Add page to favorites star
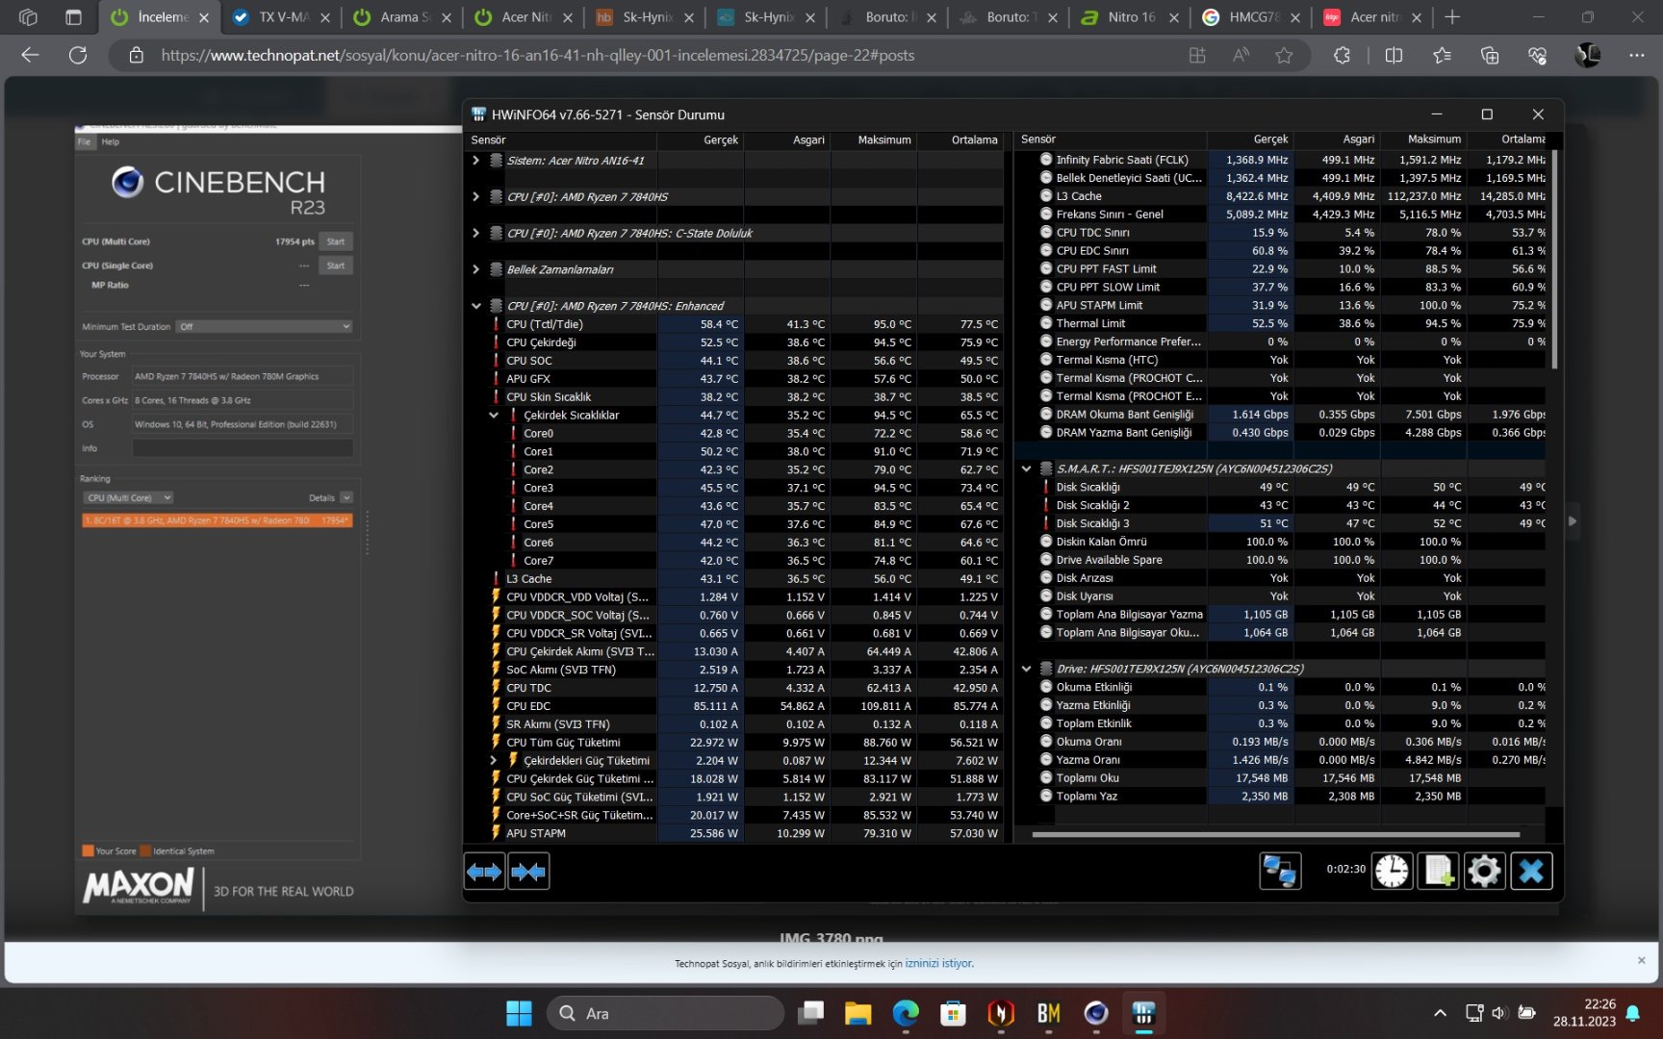 1284,55
